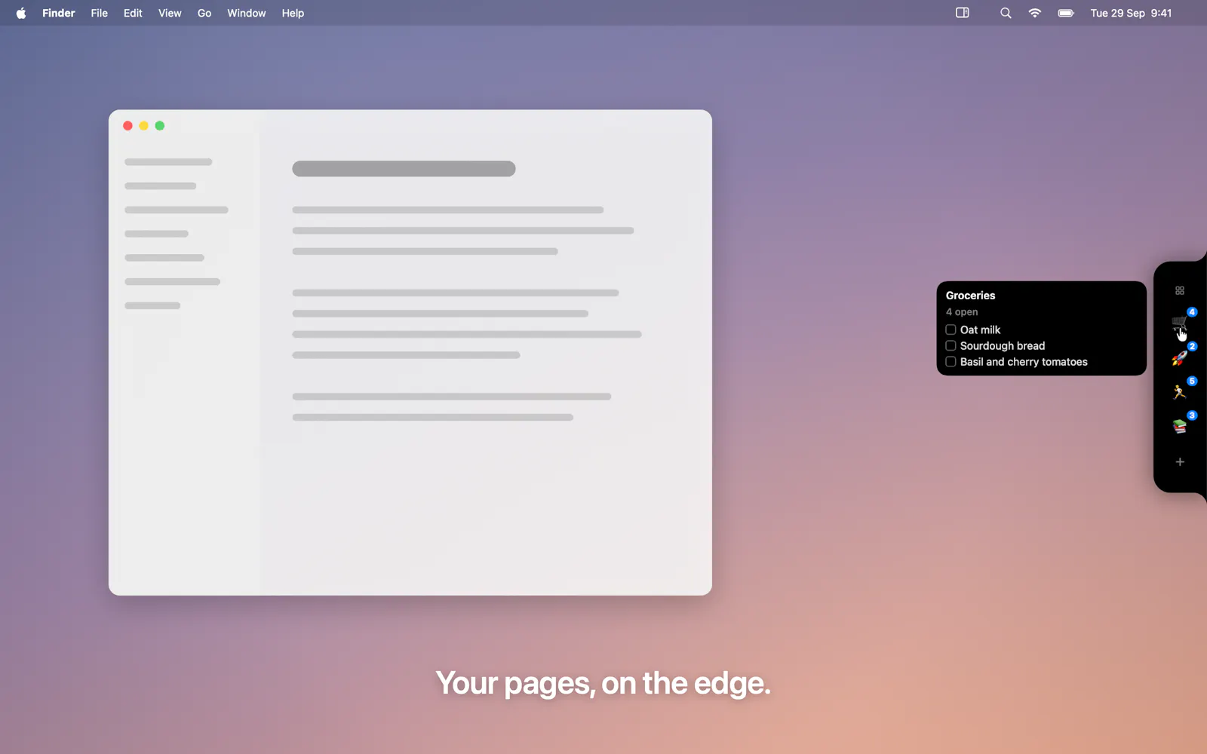1207x754 pixels.
Task: Open the Finder menu
Action: pos(59,13)
